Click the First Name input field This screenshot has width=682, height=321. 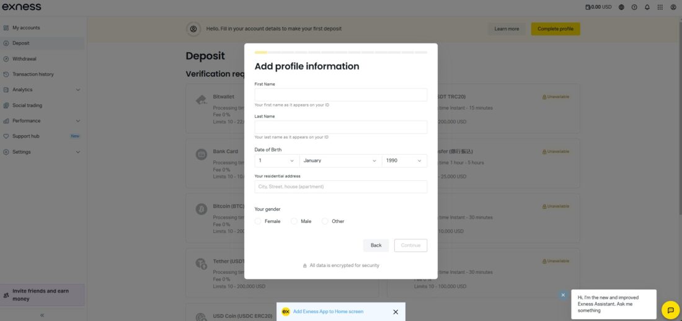[340, 95]
